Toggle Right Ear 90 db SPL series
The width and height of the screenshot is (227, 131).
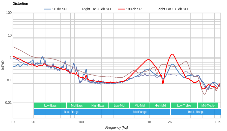tap(97, 9)
